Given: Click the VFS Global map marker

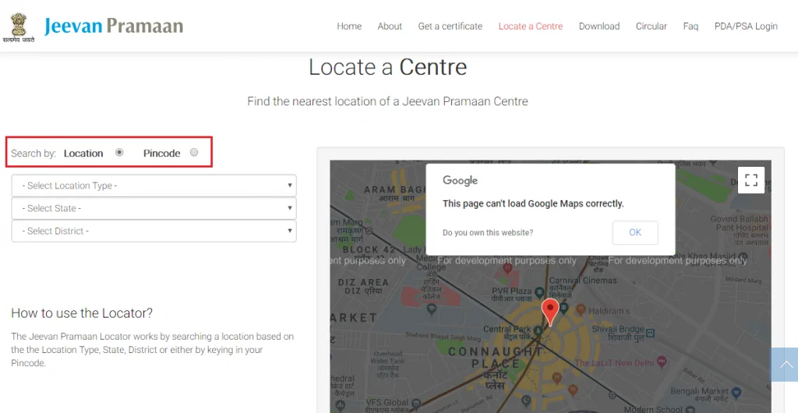Looking at the screenshot, I should (415, 402).
